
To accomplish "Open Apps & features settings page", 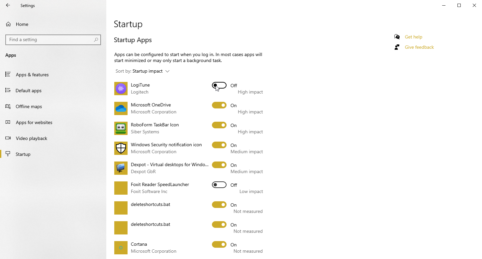I will pyautogui.click(x=32, y=75).
